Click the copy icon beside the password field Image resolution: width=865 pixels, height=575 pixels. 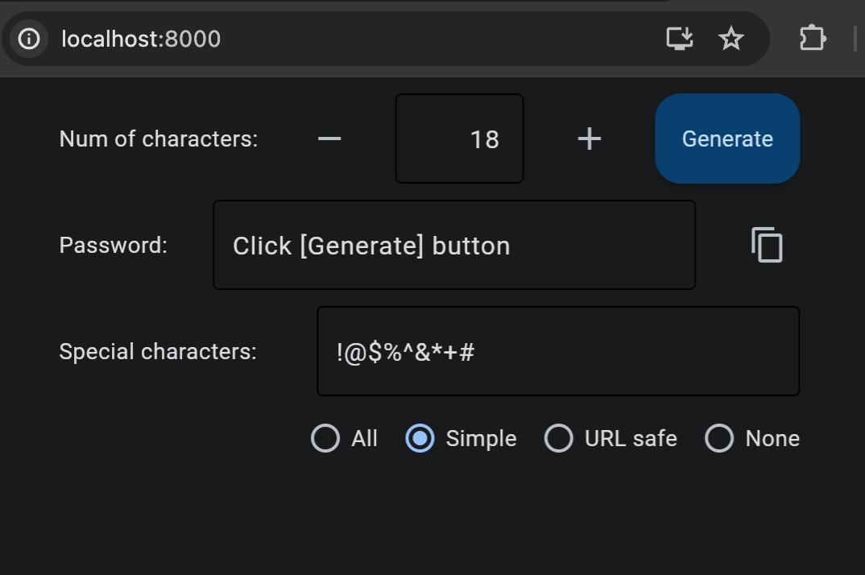pyautogui.click(x=766, y=245)
